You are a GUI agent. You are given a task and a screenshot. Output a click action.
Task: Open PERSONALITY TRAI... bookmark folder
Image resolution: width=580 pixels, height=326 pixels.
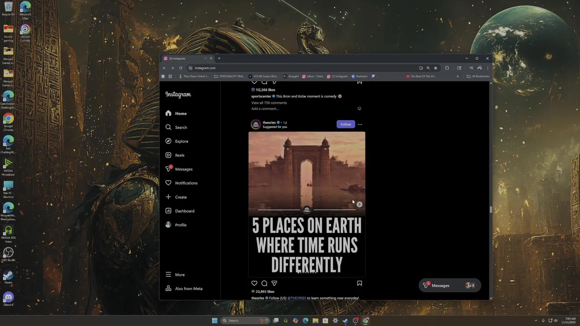click(x=229, y=77)
